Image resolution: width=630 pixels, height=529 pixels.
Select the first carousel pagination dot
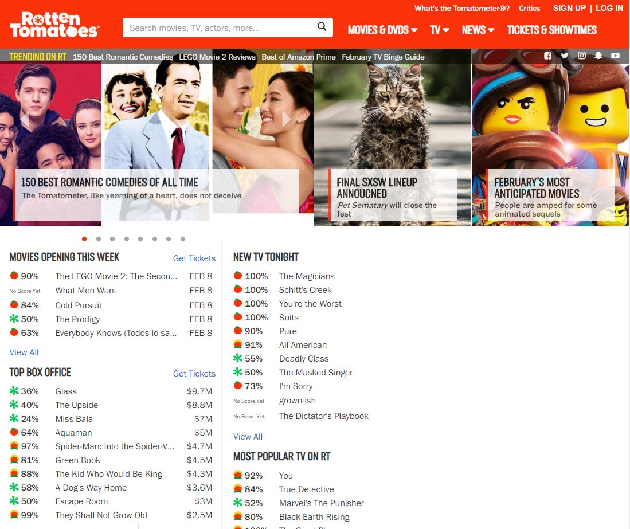pos(84,239)
